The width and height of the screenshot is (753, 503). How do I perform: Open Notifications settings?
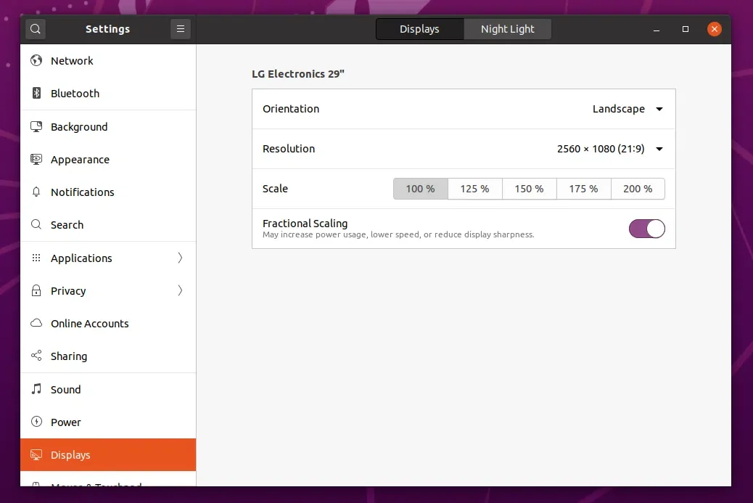(x=108, y=192)
